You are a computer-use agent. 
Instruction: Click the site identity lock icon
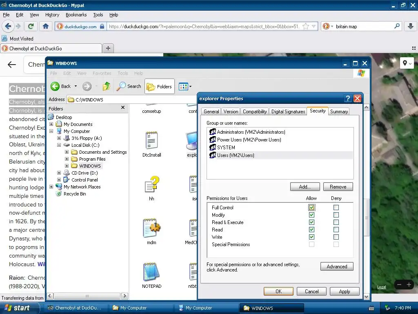coord(102,27)
